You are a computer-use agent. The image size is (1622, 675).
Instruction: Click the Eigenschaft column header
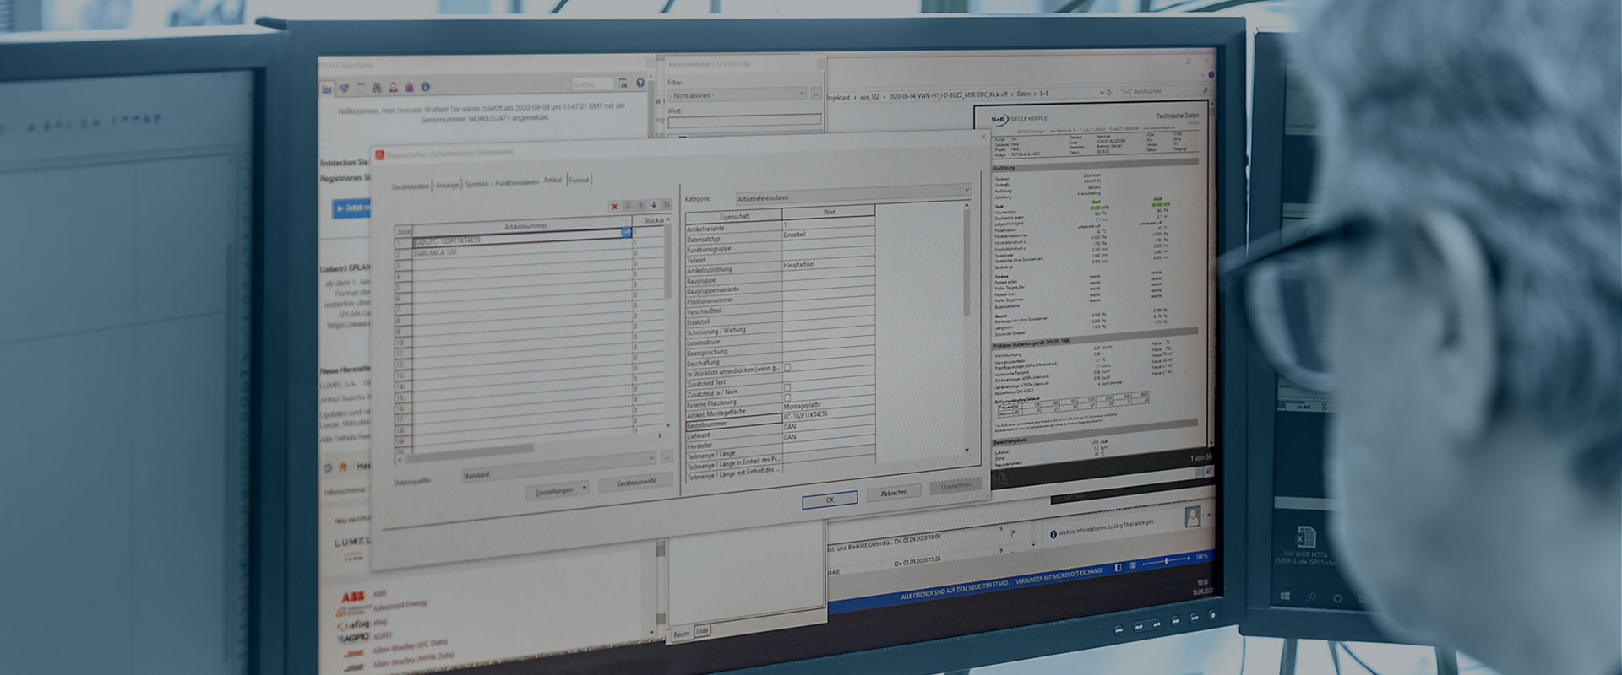(734, 216)
